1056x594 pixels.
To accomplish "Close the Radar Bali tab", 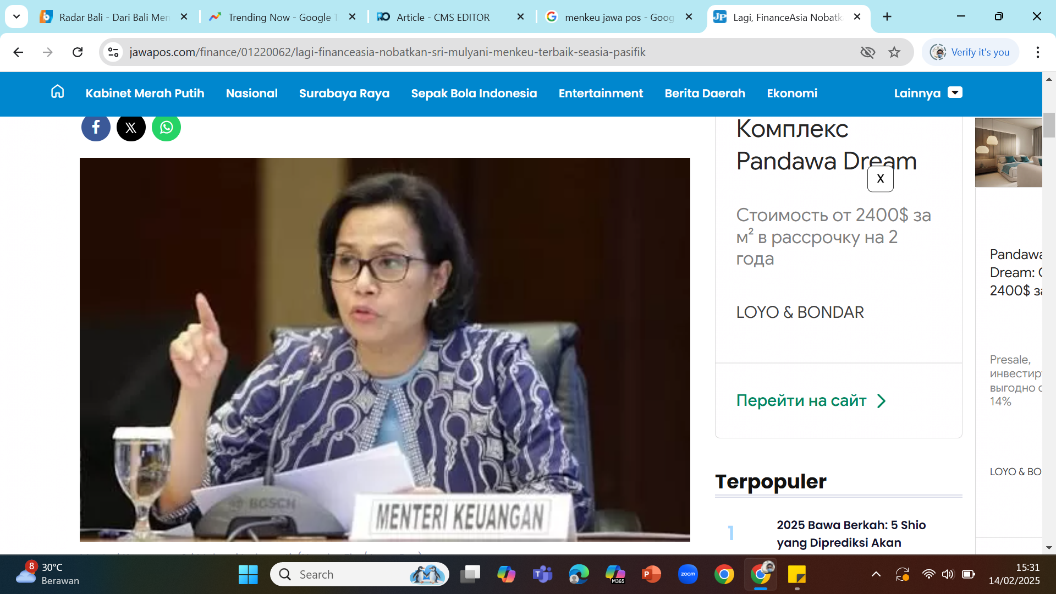I will click(184, 17).
